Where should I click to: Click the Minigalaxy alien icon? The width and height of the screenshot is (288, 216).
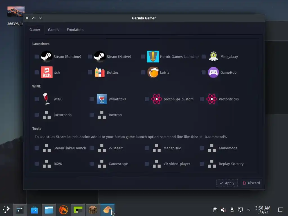[x=213, y=57]
